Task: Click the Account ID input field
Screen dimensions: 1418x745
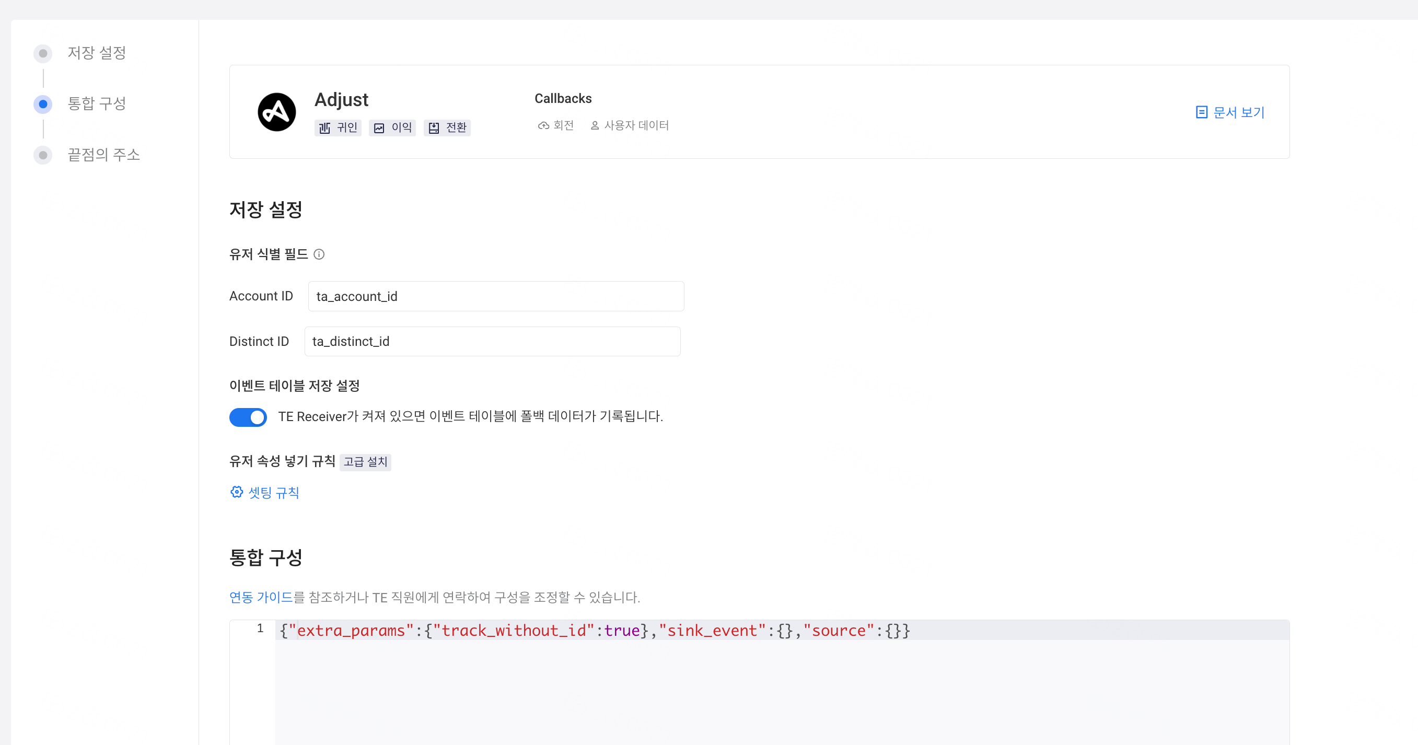Action: point(496,296)
